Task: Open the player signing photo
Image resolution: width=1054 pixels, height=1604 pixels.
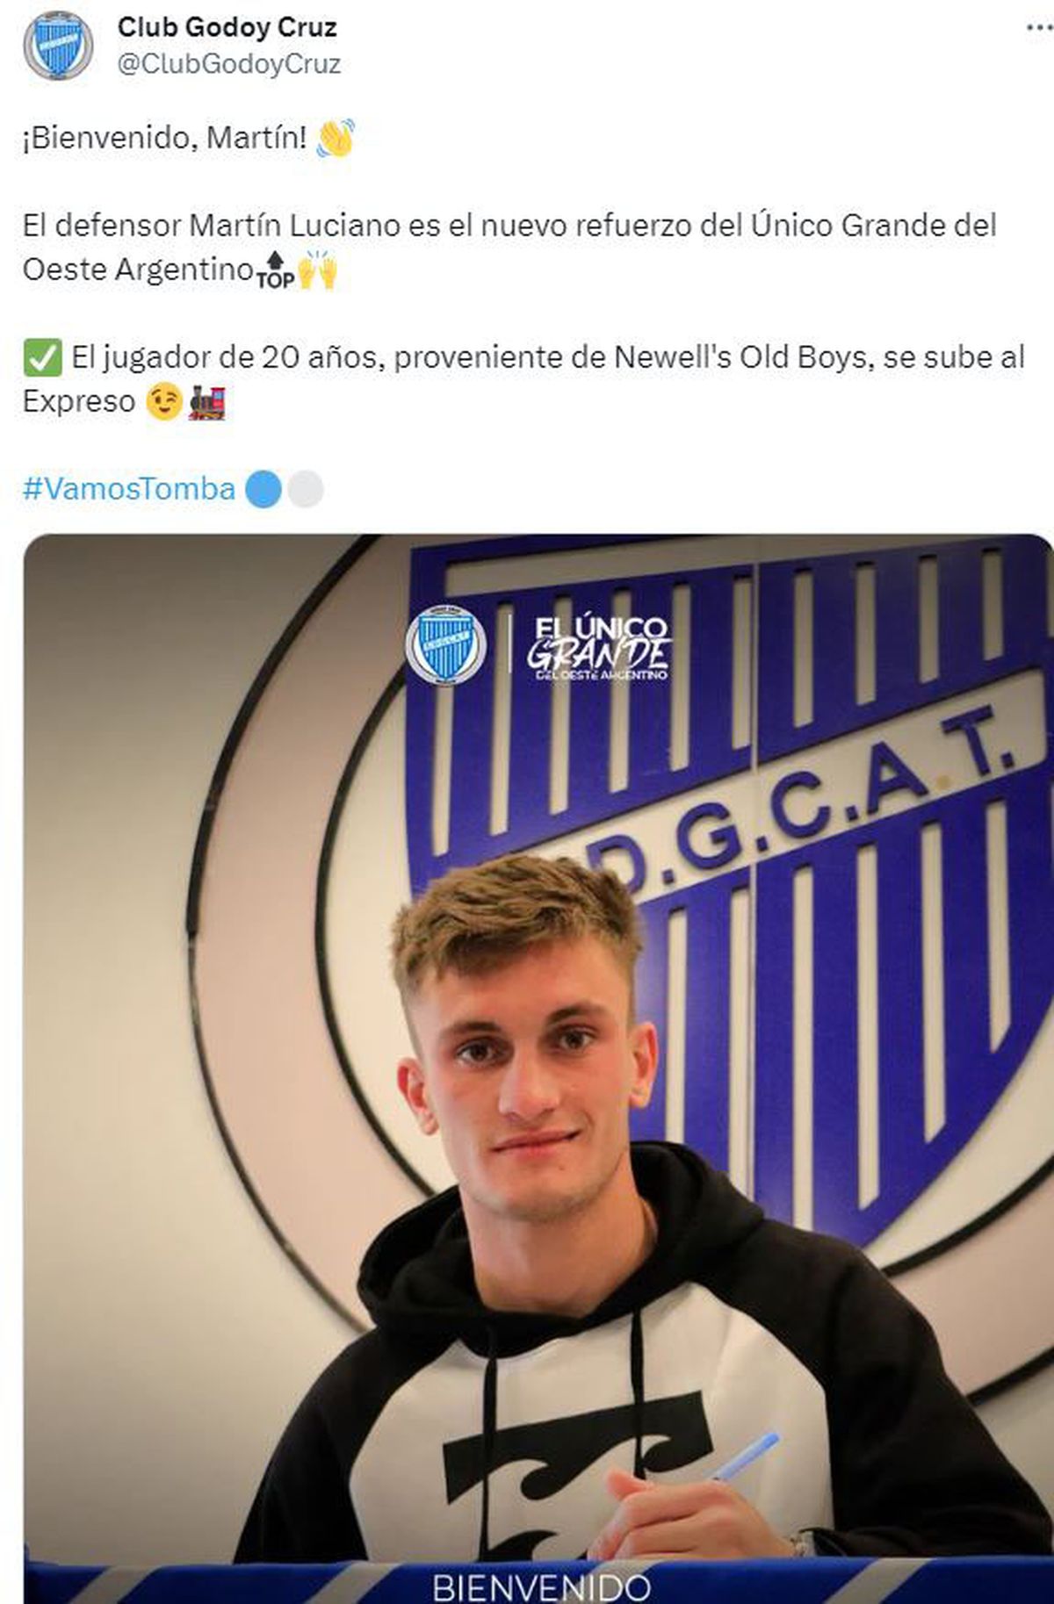Action: coord(538,1068)
